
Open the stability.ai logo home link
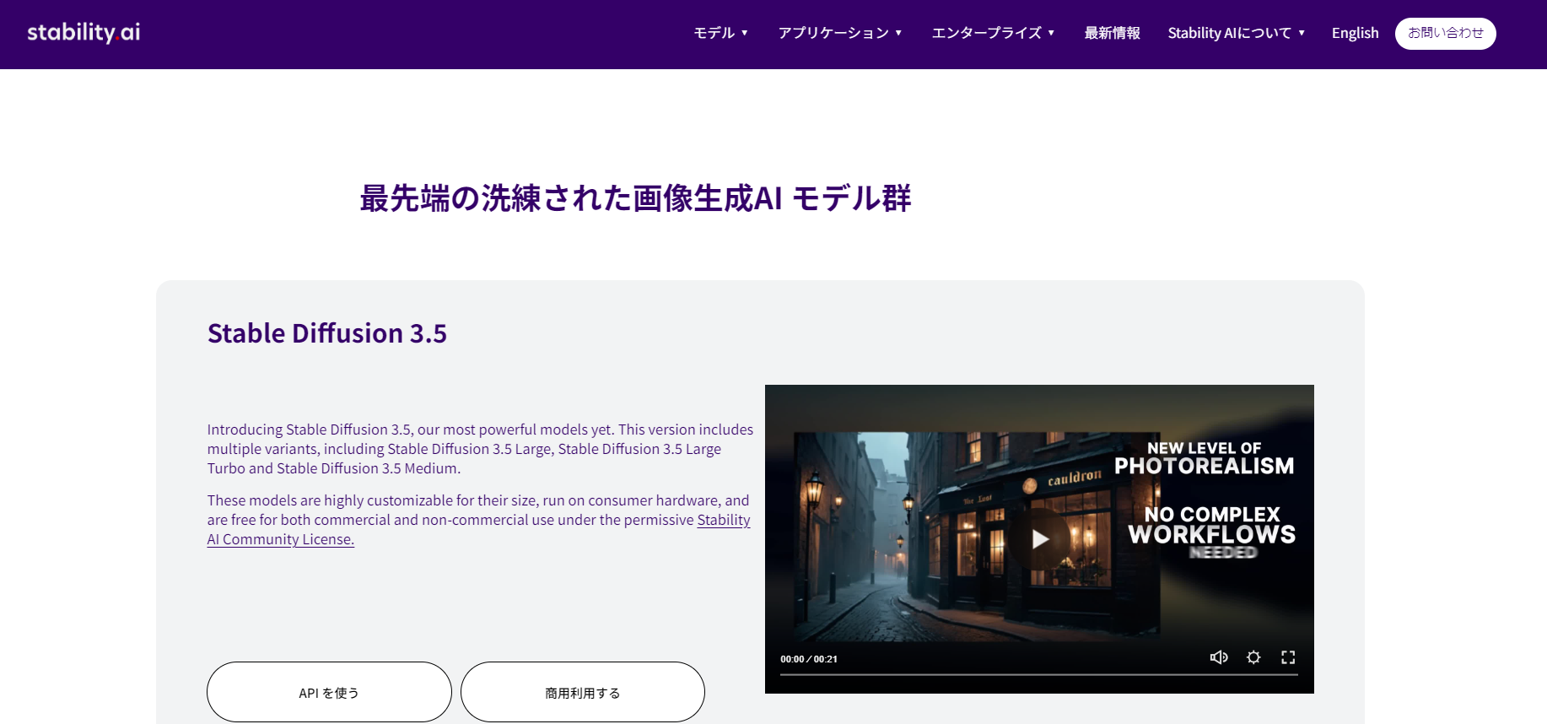[x=84, y=33]
